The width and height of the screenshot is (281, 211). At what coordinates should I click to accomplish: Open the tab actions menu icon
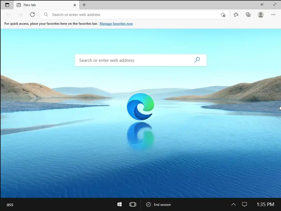[x=7, y=5]
